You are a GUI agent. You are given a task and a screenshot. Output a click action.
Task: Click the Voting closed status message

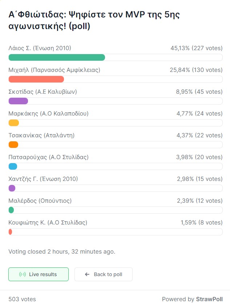[x=62, y=251]
